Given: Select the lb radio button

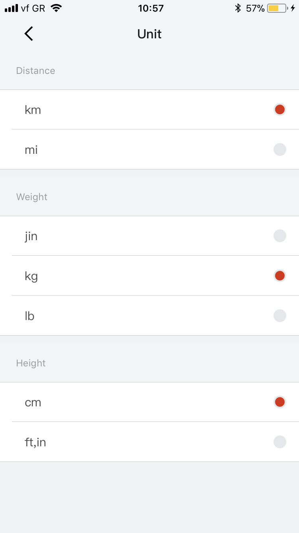Looking at the screenshot, I should tap(280, 316).
